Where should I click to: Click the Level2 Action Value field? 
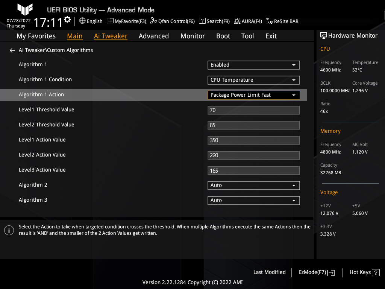click(x=254, y=155)
